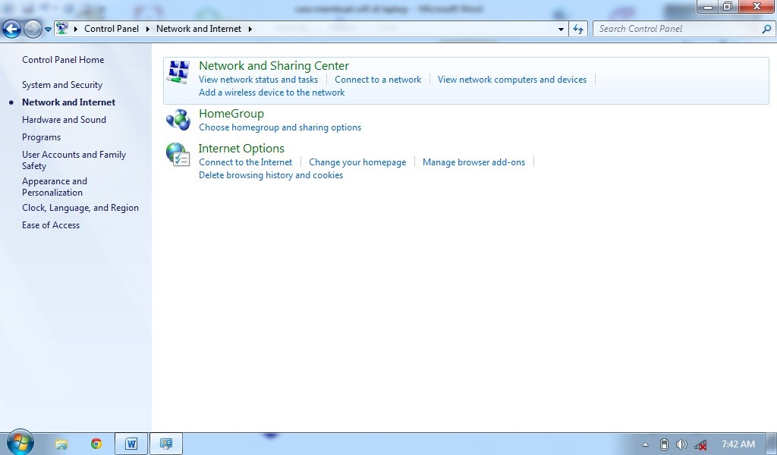Select Network and Internet in the sidebar
Screen dimensions: 777x455
tap(68, 102)
